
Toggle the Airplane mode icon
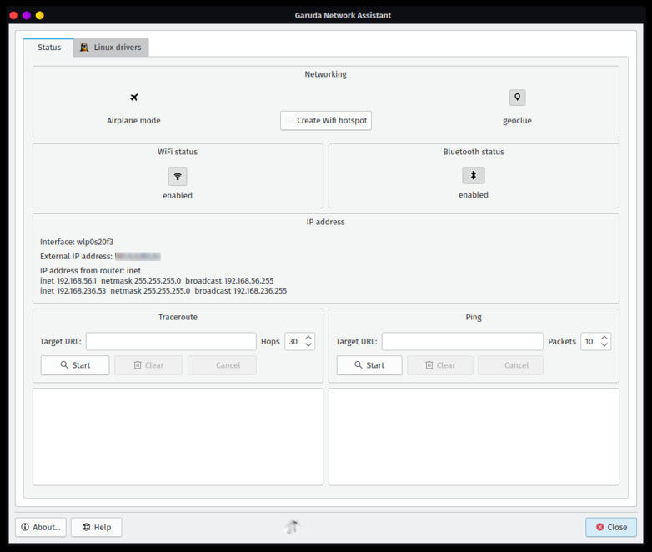(x=133, y=98)
